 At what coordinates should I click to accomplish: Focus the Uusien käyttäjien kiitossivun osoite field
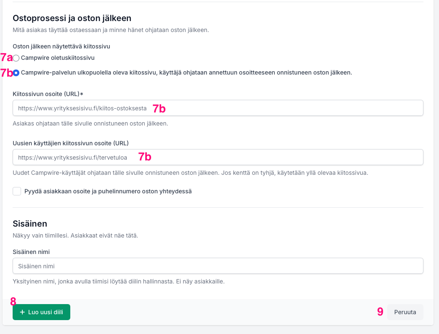click(x=218, y=157)
